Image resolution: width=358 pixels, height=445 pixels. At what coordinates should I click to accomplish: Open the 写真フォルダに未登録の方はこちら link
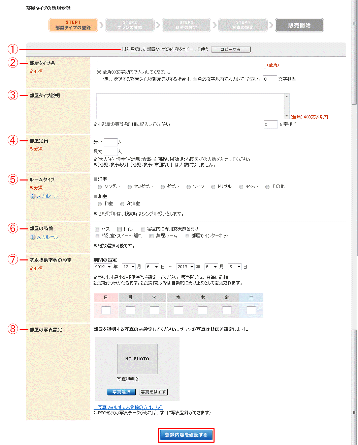128,407
